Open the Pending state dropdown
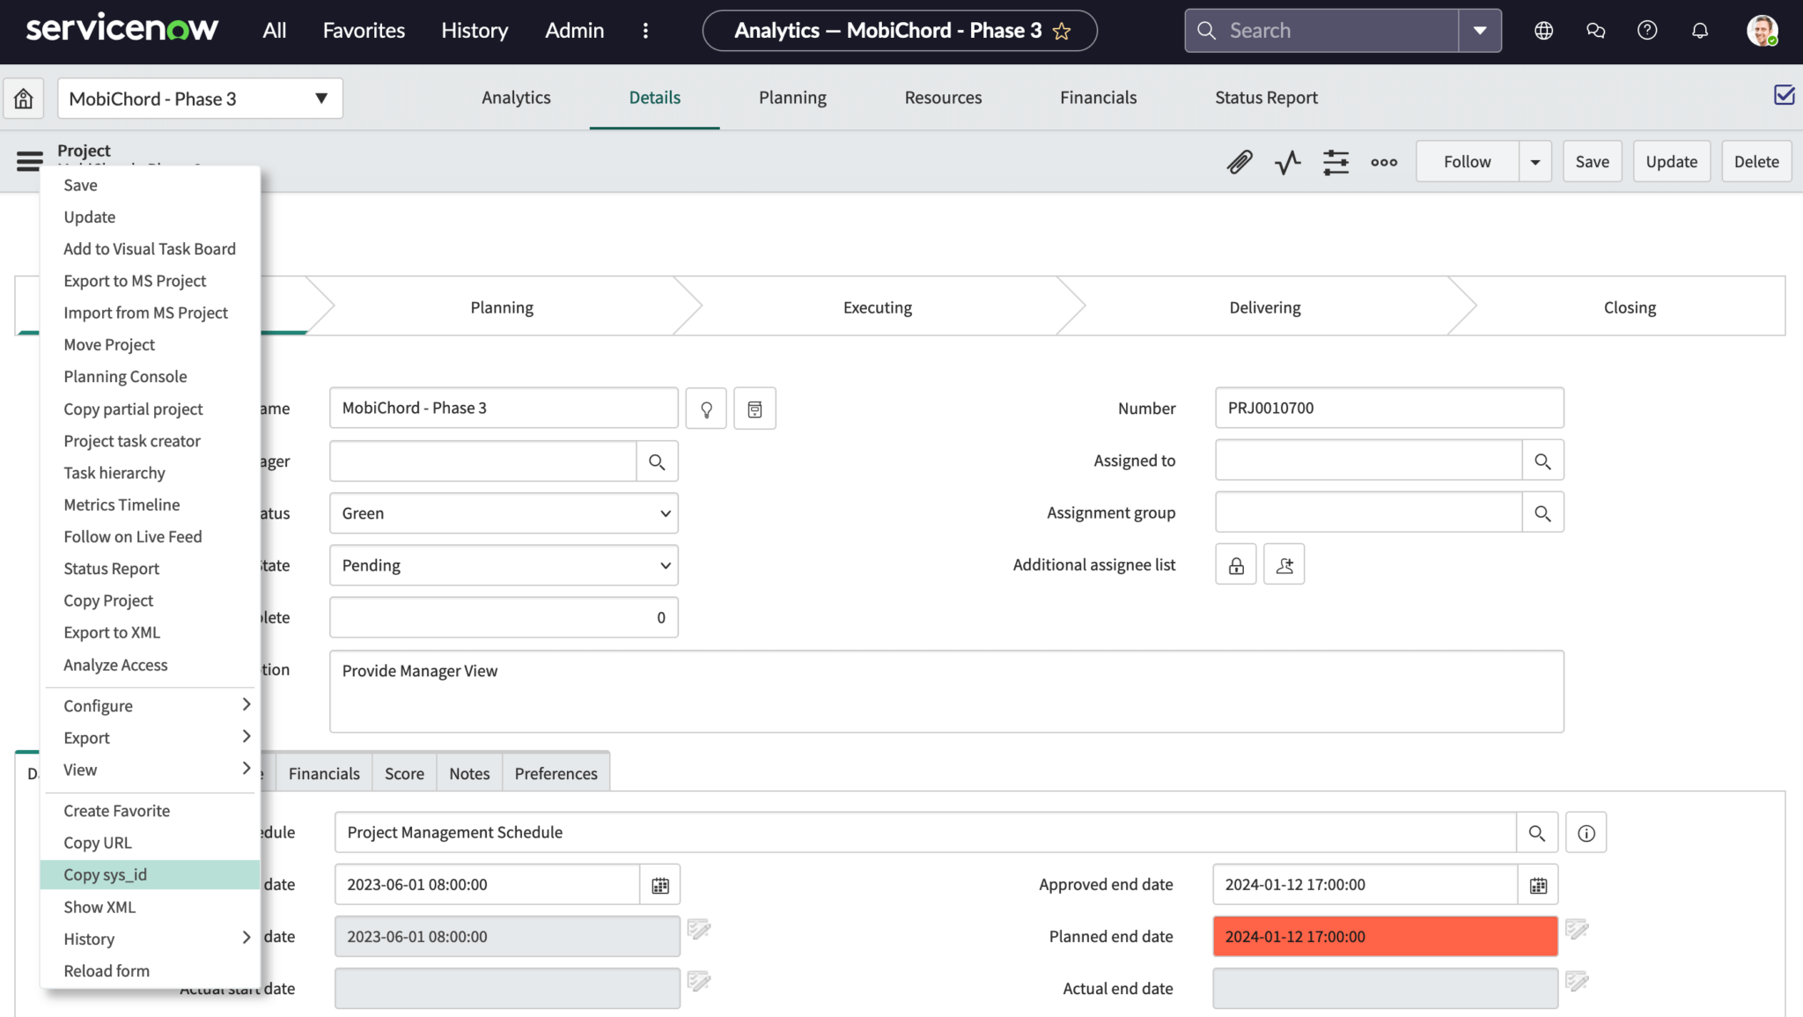 [504, 565]
